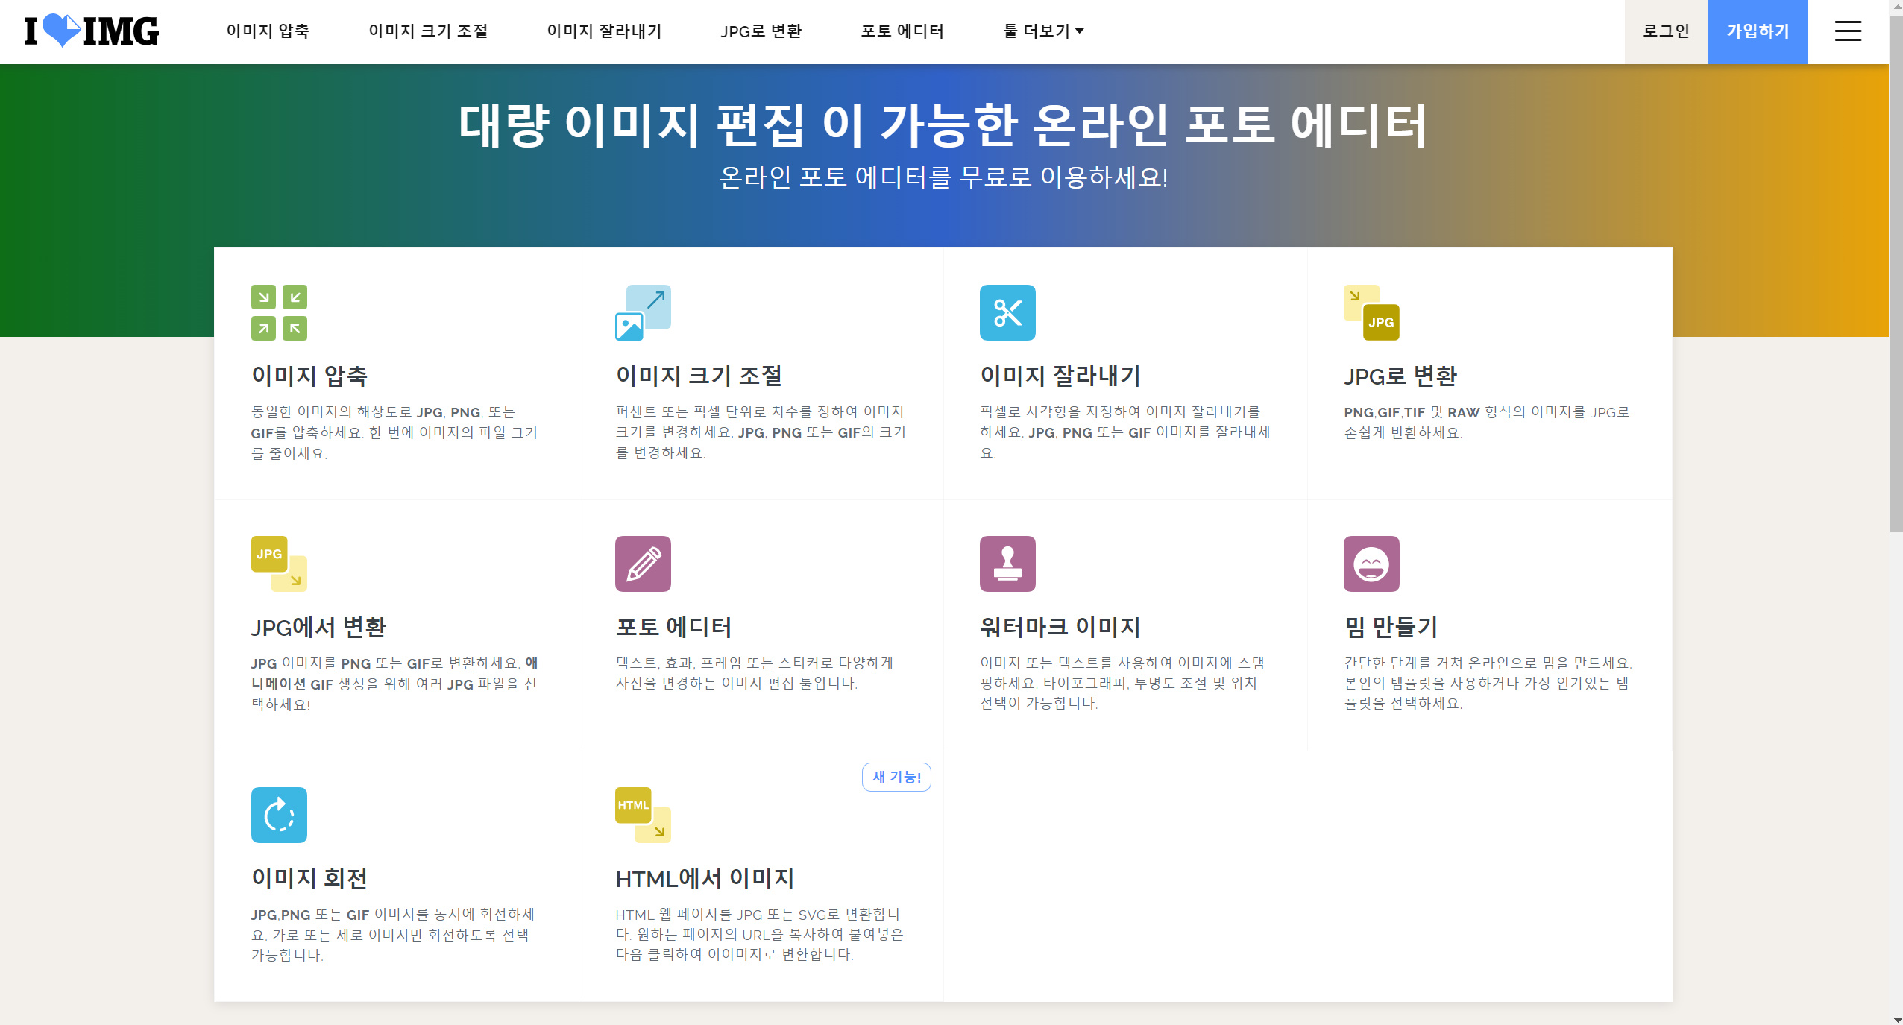1903x1025 pixels.
Task: Click the blue 가입하기 sign-up button
Action: coord(1758,31)
